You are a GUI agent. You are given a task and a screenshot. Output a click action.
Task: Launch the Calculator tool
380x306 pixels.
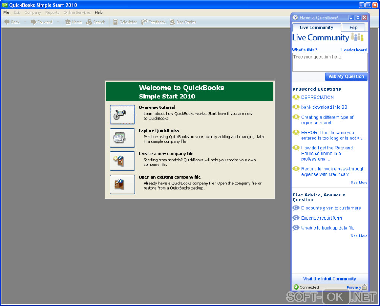125,22
